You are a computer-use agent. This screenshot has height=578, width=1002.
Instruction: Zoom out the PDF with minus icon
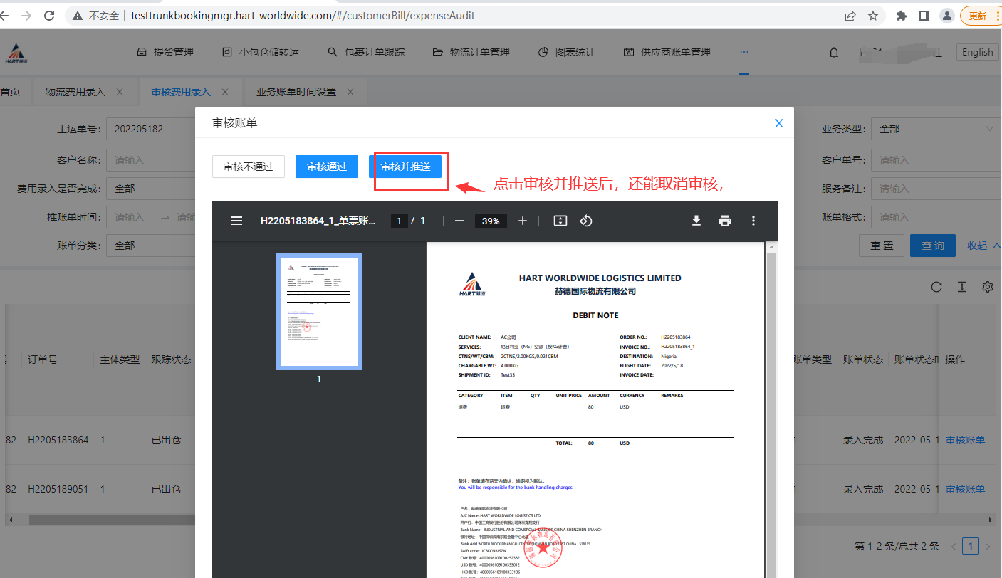[x=459, y=221]
